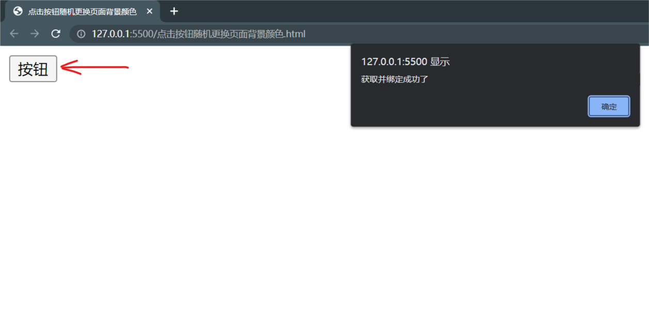The image size is (649, 311).
Task: Click the empty tab strip beside new tab
Action: 413,11
